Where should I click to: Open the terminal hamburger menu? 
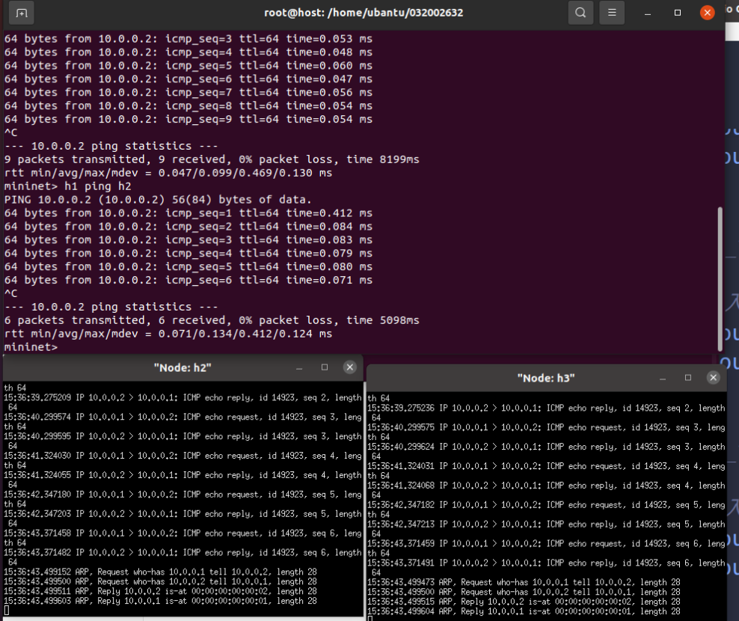612,13
